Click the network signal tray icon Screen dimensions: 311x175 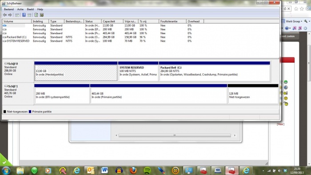(x=269, y=171)
